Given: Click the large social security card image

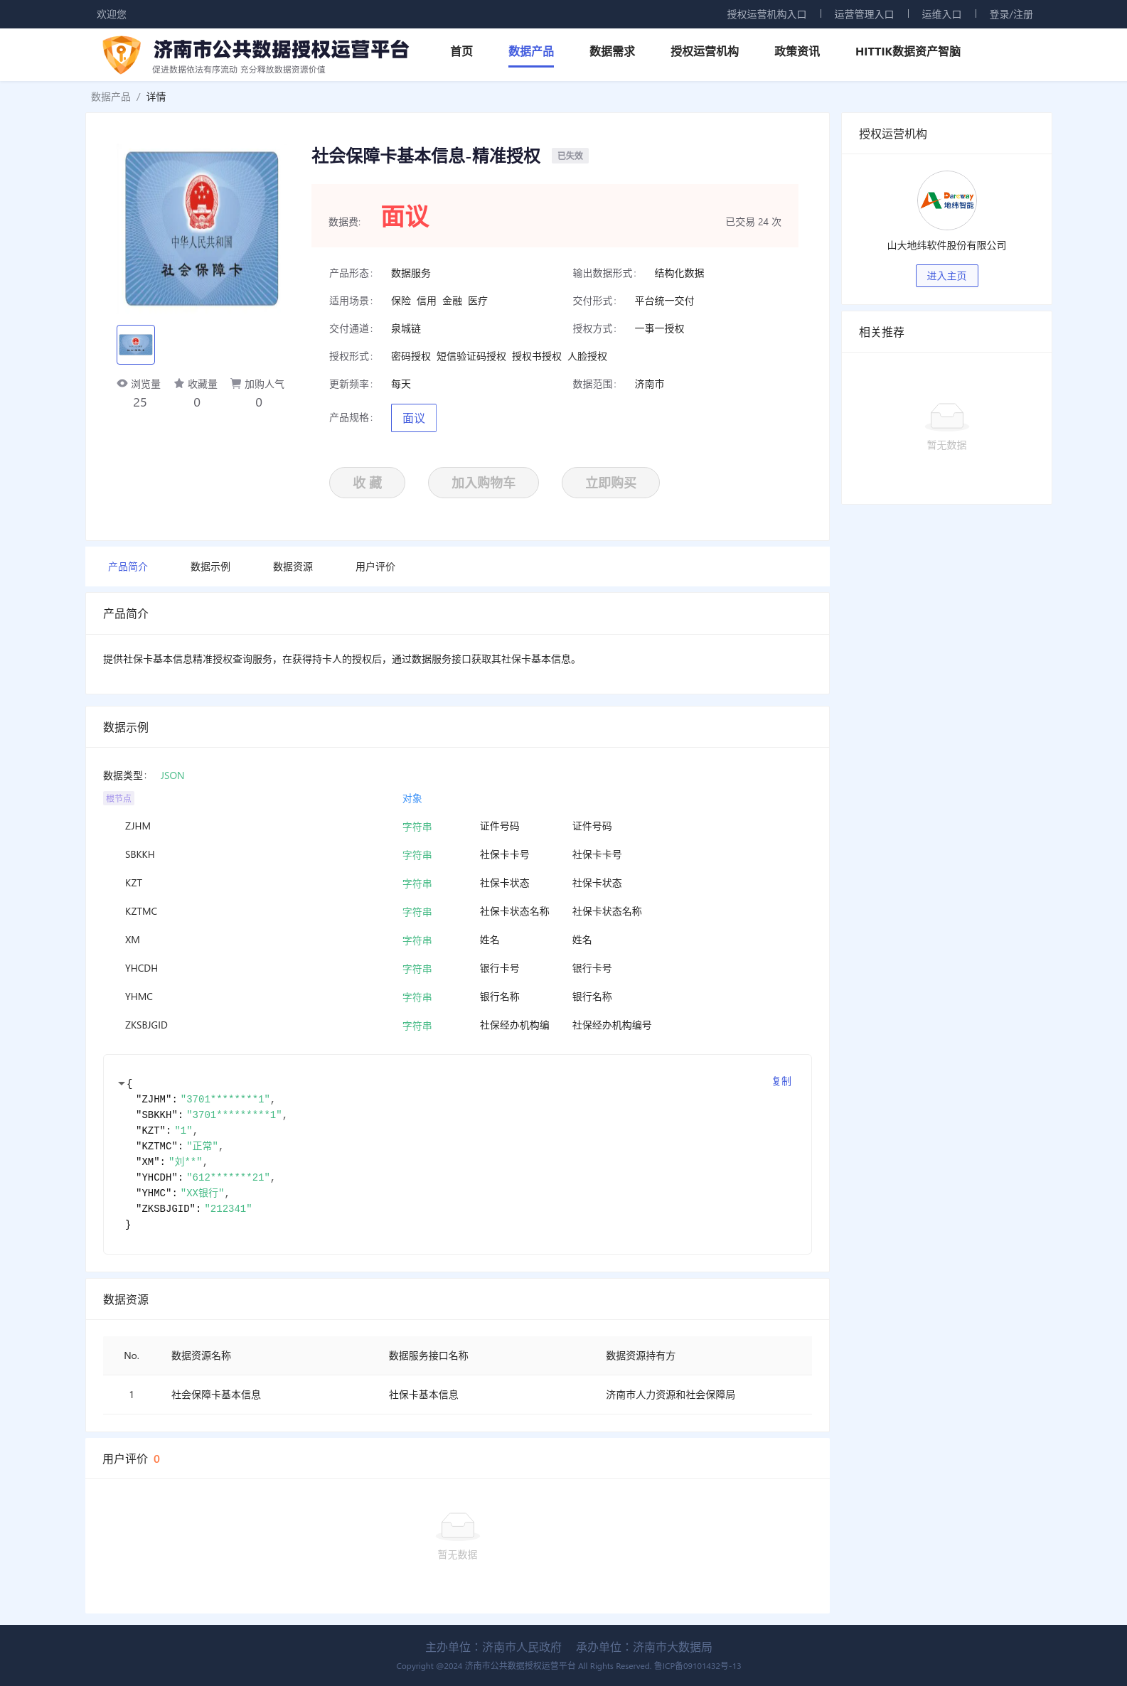Looking at the screenshot, I should pyautogui.click(x=202, y=228).
